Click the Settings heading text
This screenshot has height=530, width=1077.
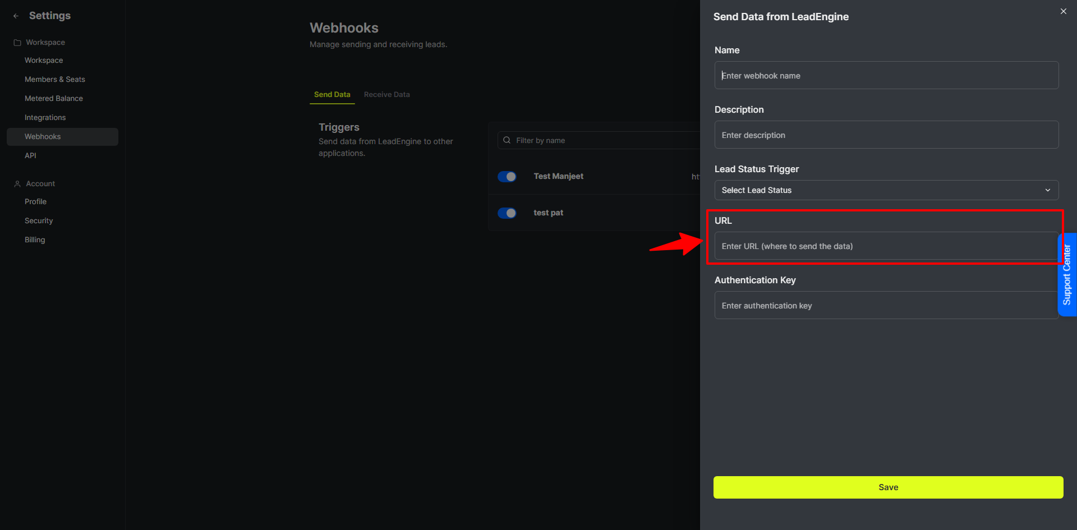(x=50, y=16)
